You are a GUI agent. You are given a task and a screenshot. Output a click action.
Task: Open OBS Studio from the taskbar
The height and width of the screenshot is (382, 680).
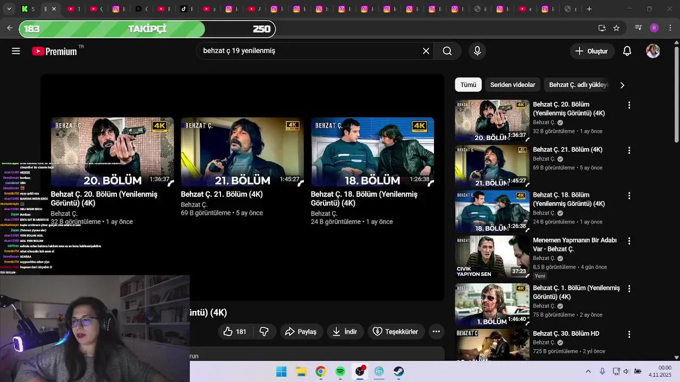pos(360,371)
